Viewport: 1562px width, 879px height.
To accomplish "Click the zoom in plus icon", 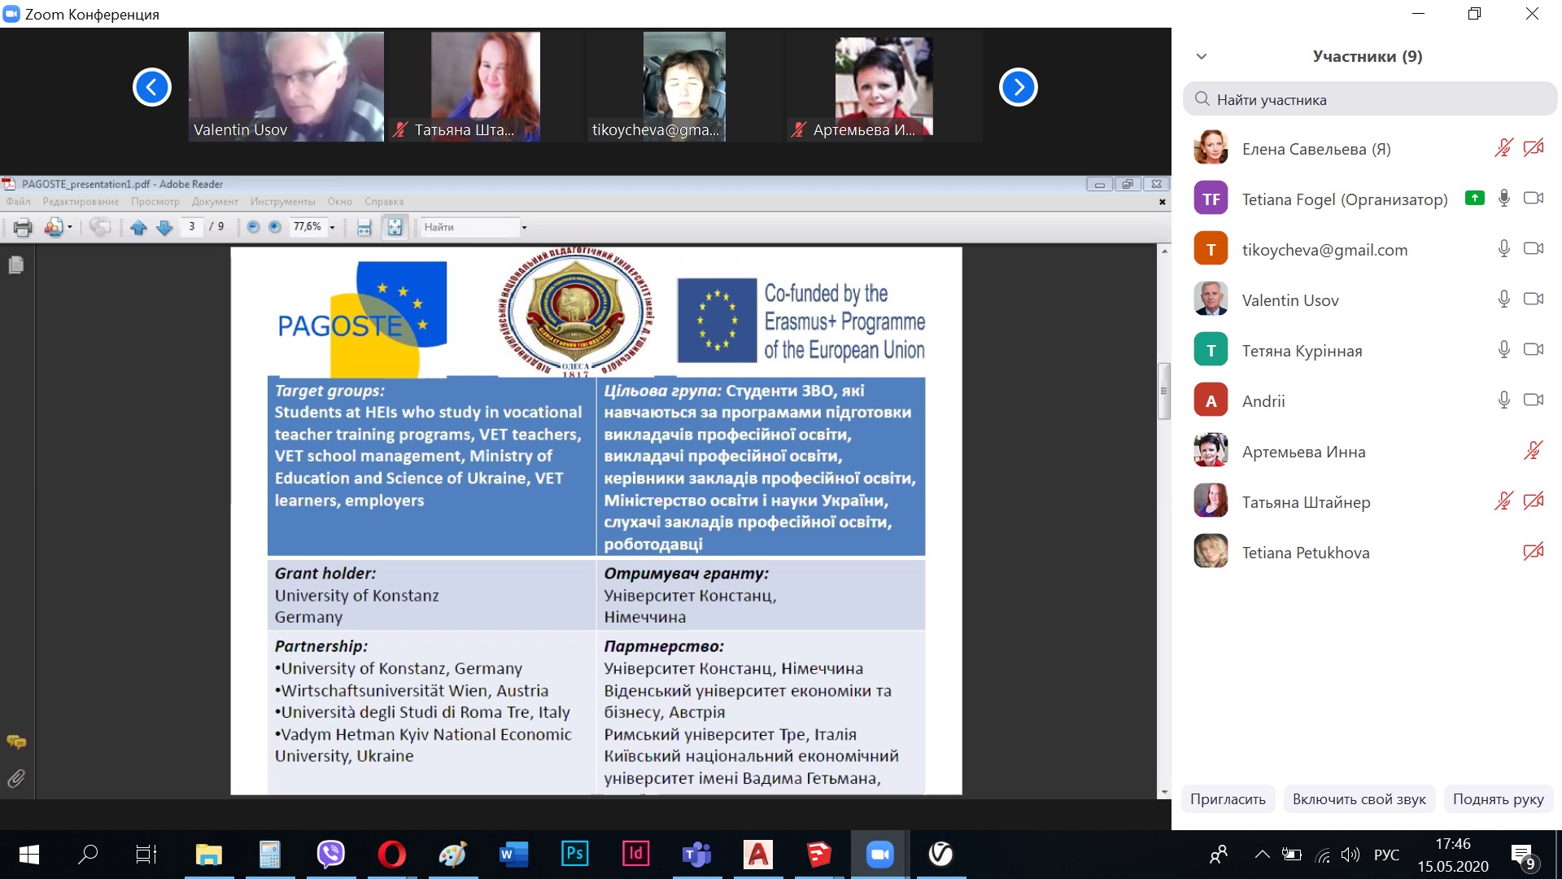I will [x=275, y=227].
